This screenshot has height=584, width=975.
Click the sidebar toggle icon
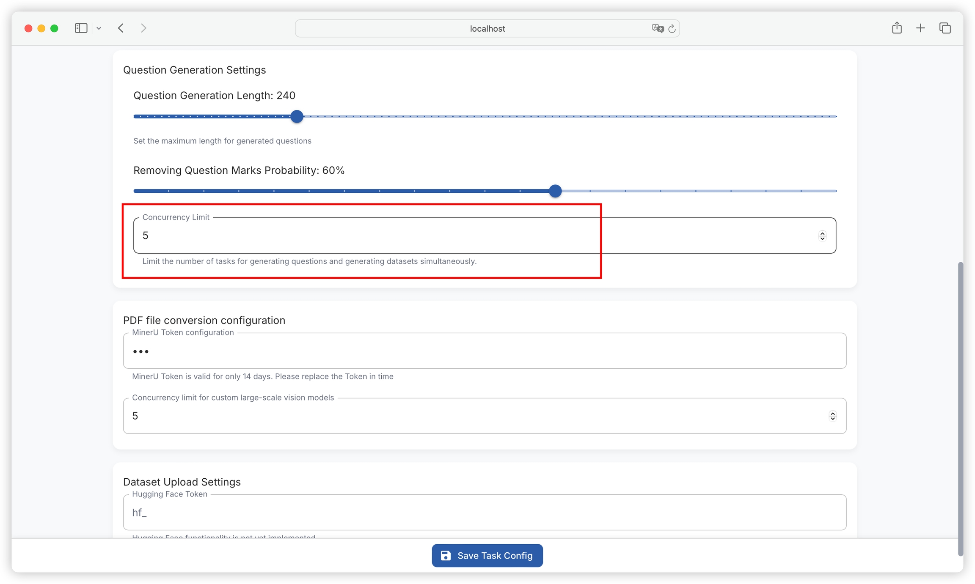tap(81, 28)
